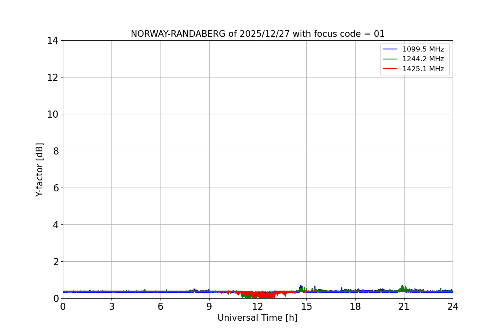The height and width of the screenshot is (335, 503).
Task: Click the blue legend line sample
Action: click(x=390, y=49)
